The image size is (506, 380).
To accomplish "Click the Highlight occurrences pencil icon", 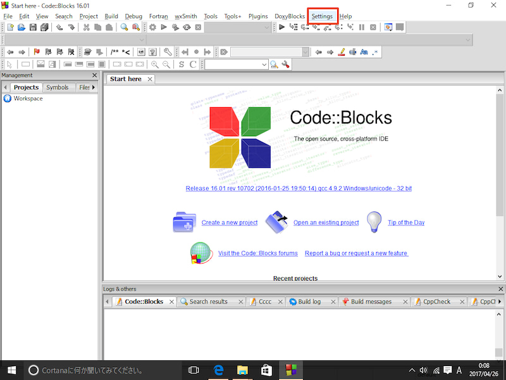I will pyautogui.click(x=342, y=52).
